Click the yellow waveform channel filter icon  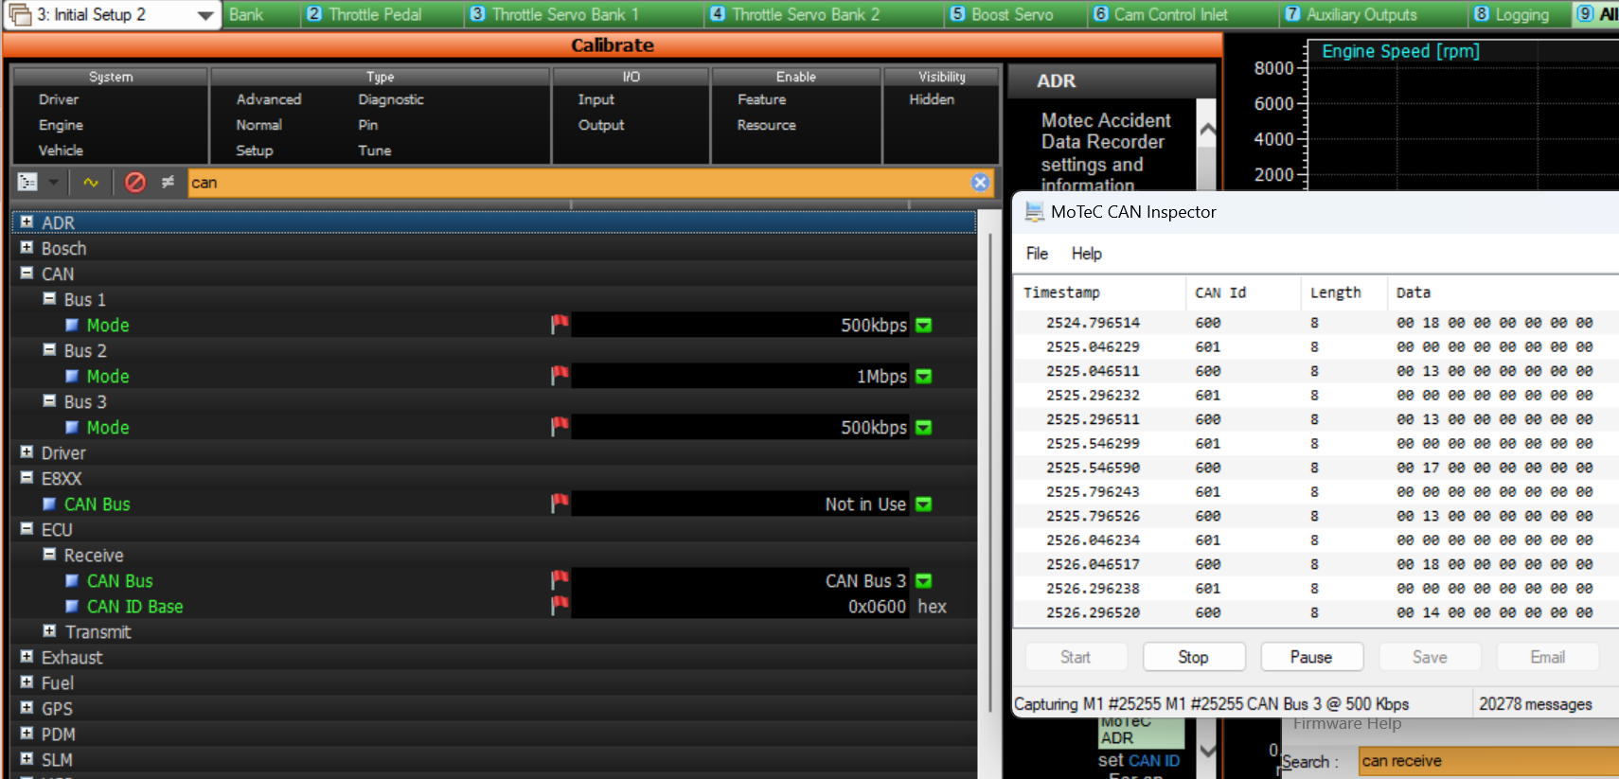91,183
